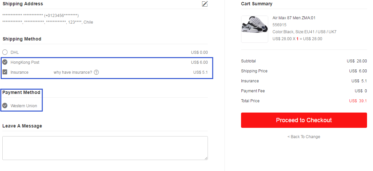Select the DHL shipping radio button

[x=5, y=52]
